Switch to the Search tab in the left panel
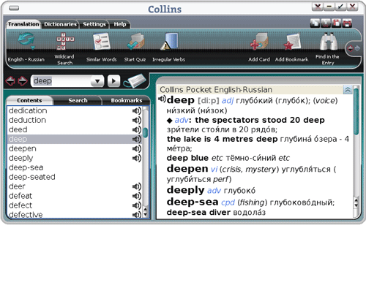Viewport: 366px width, 296px height. tap(78, 100)
